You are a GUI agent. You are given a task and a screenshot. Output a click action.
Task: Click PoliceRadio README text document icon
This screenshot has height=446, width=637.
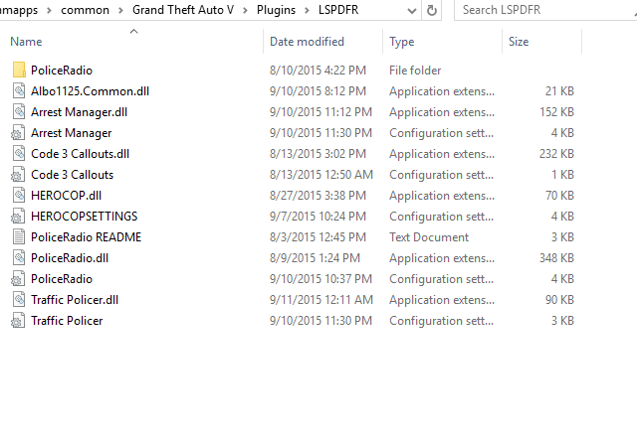click(x=19, y=237)
